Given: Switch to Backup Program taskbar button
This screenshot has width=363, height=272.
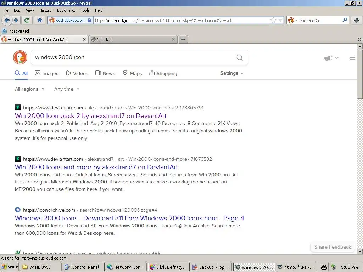Looking at the screenshot, I should click(211, 267).
